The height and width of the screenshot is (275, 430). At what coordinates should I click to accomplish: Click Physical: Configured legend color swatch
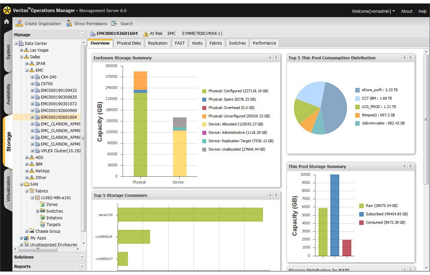point(204,91)
